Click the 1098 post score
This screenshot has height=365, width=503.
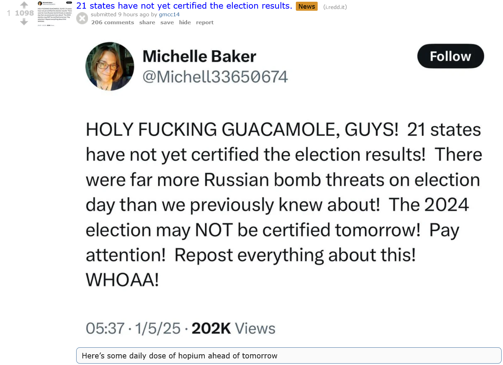tap(24, 13)
